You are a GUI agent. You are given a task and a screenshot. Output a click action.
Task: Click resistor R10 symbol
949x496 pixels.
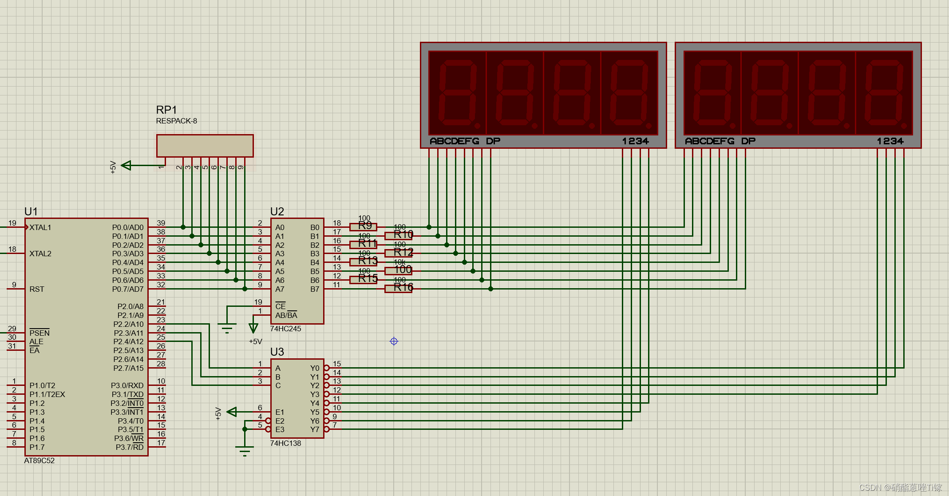399,236
